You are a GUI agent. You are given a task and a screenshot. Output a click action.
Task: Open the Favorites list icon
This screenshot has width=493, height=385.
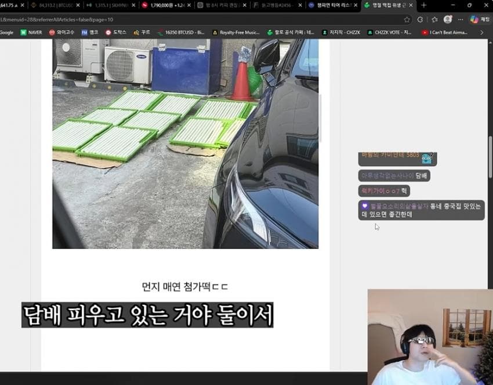434,20
